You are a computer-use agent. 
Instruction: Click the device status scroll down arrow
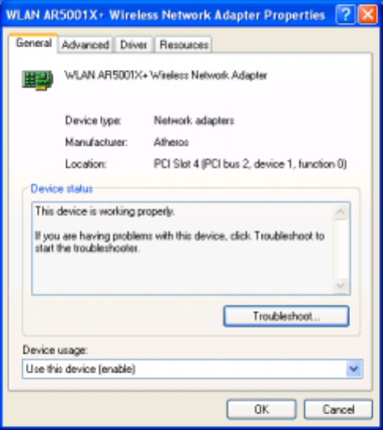(x=341, y=285)
